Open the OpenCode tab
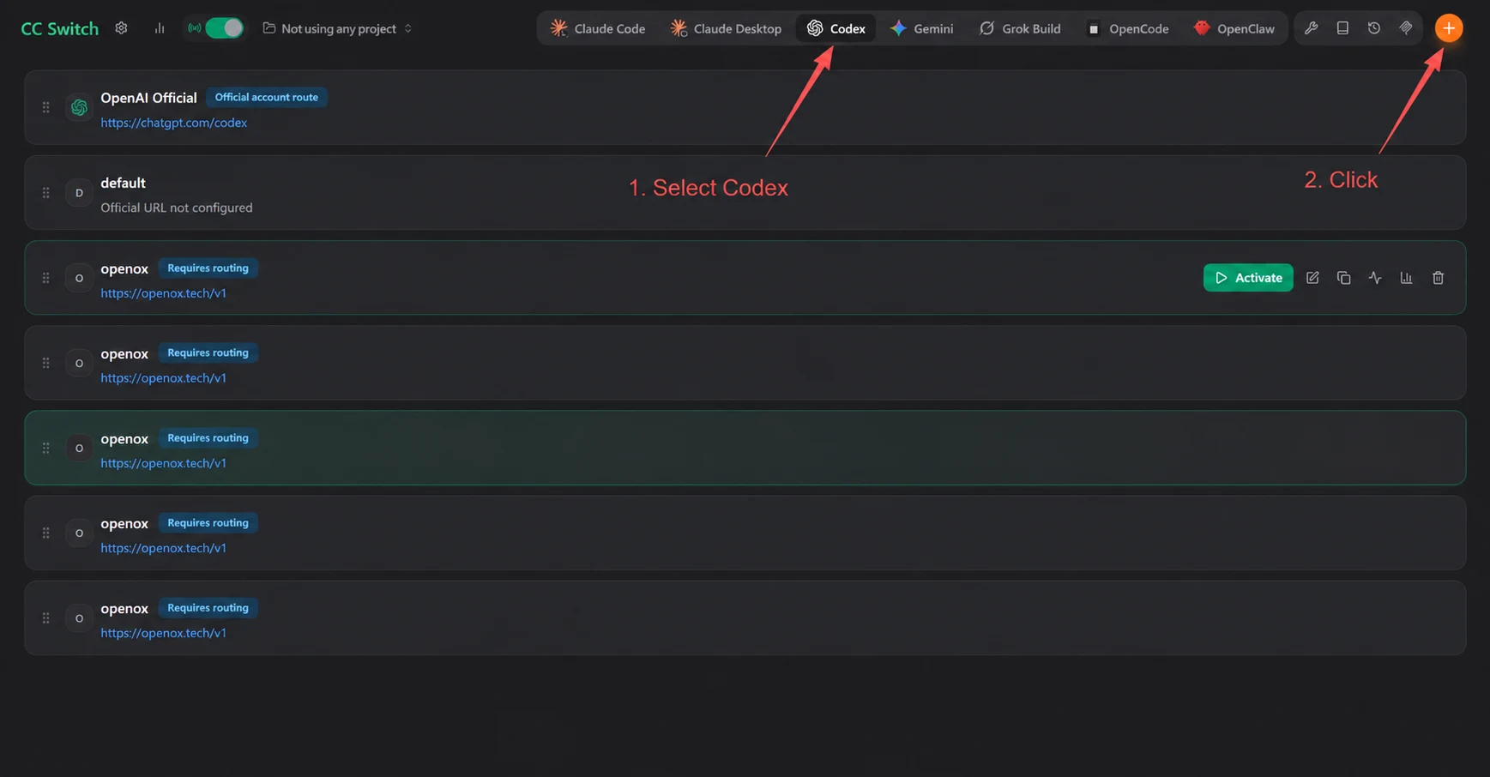 [x=1128, y=28]
